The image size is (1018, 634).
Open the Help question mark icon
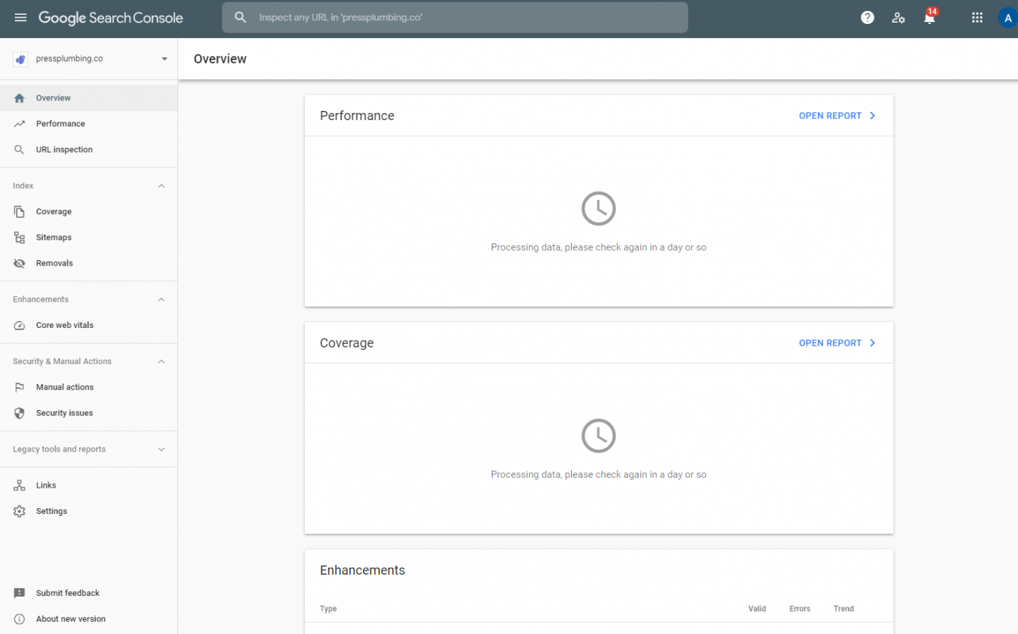point(867,18)
